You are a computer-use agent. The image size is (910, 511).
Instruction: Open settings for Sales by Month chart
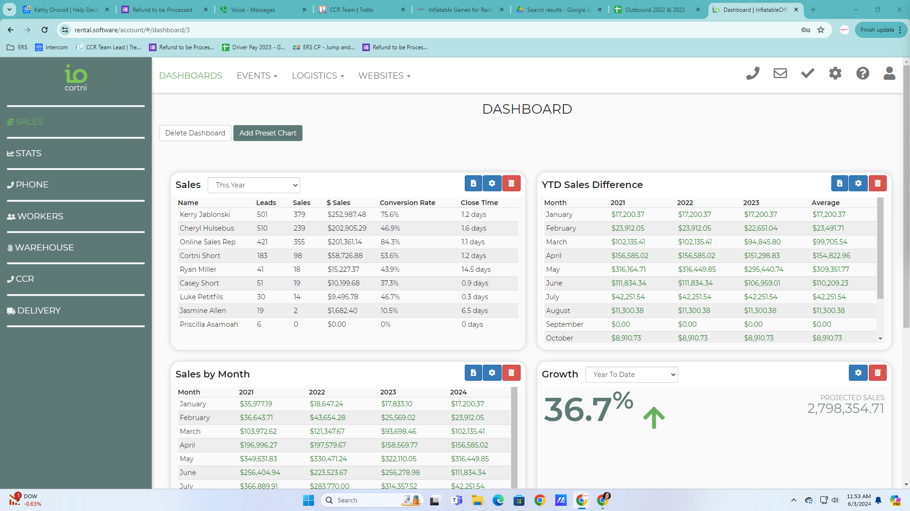coord(492,373)
